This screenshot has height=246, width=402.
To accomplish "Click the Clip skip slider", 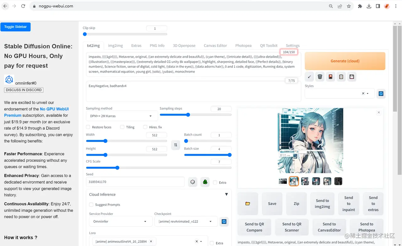I will tap(125, 34).
